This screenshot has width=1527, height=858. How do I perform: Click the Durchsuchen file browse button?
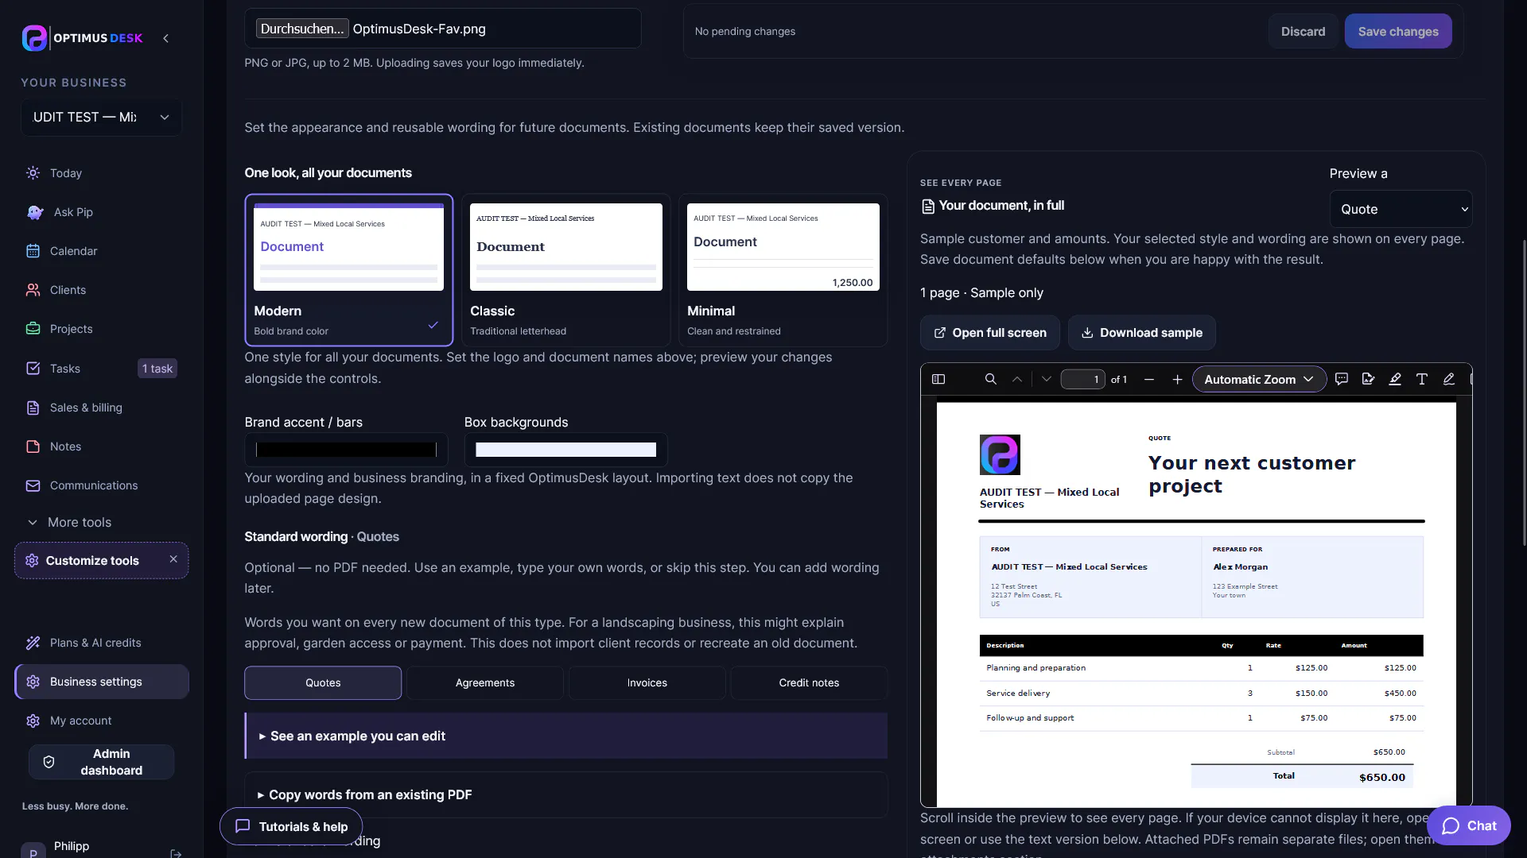coord(302,29)
